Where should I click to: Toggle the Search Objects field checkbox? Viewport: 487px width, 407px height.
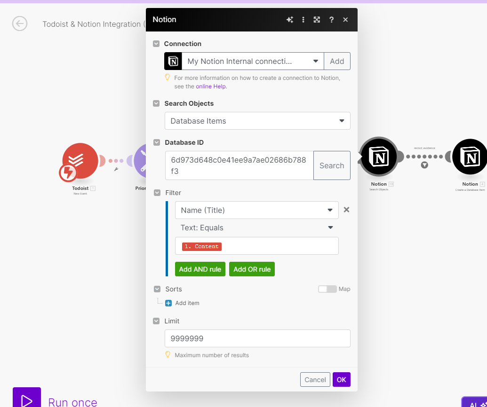click(156, 103)
